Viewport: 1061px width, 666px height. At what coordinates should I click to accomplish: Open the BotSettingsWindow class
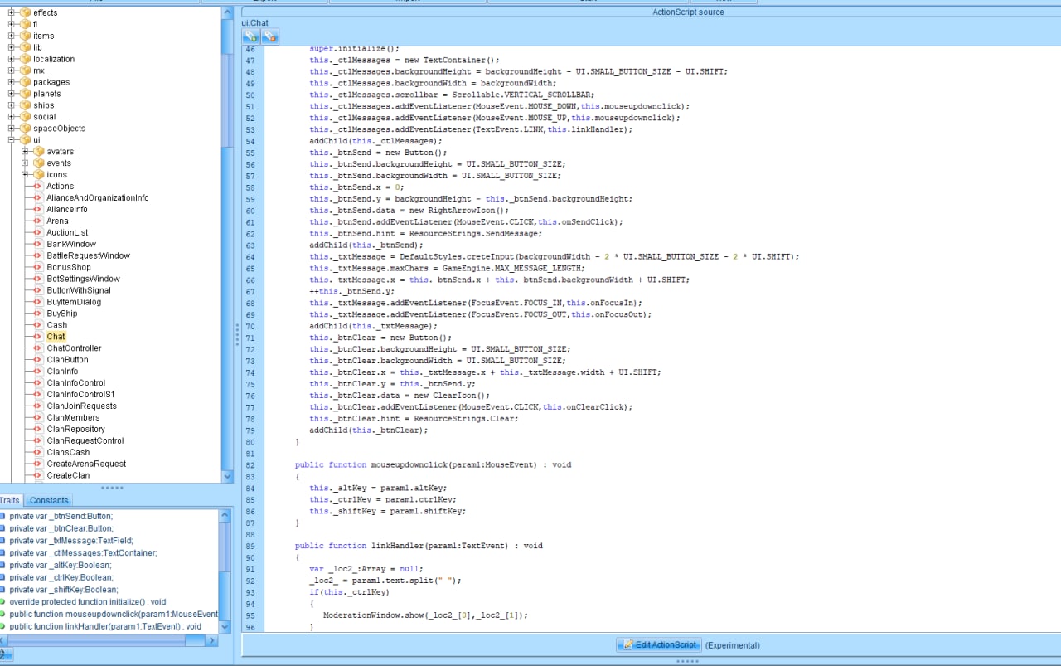[84, 280]
